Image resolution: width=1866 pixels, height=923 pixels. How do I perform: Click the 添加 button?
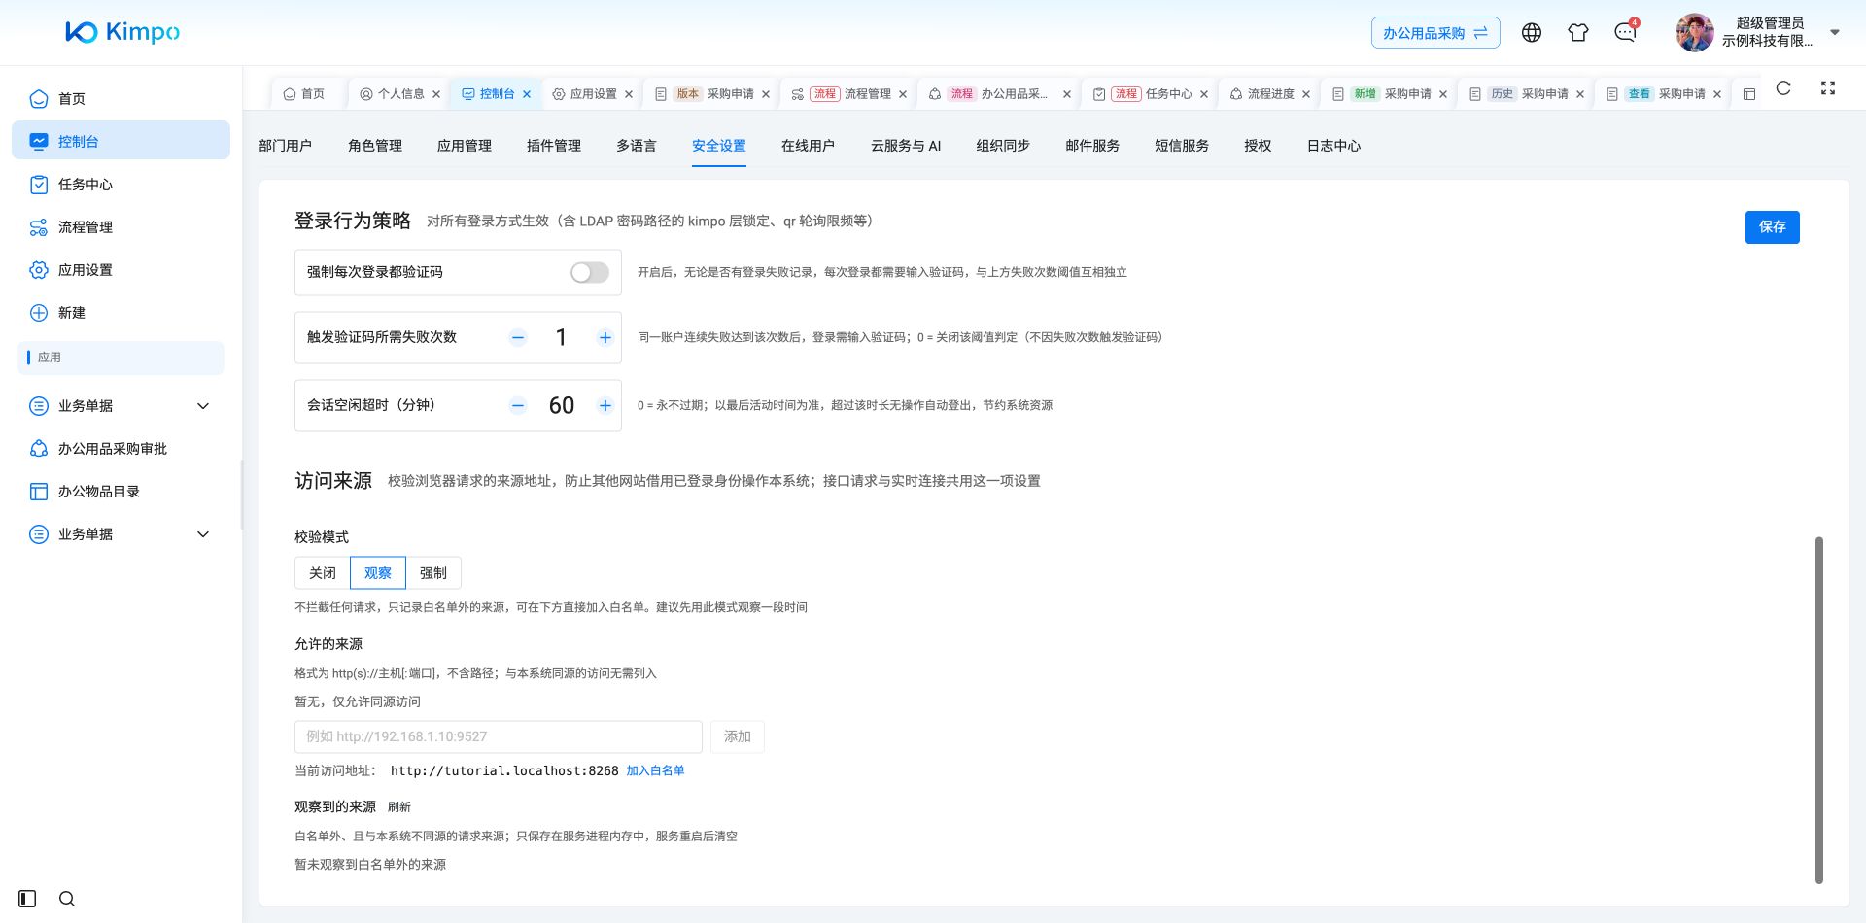coord(738,736)
